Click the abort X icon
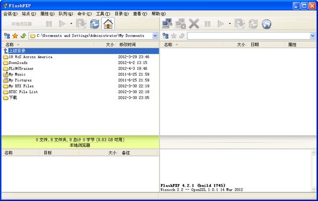 coord(194,23)
